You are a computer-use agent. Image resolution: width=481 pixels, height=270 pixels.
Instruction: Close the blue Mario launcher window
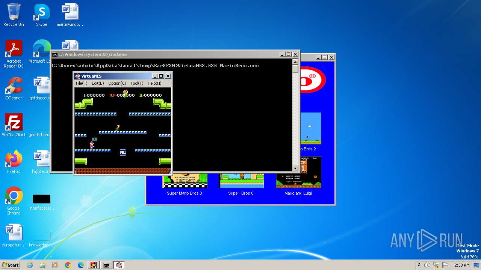click(331, 57)
